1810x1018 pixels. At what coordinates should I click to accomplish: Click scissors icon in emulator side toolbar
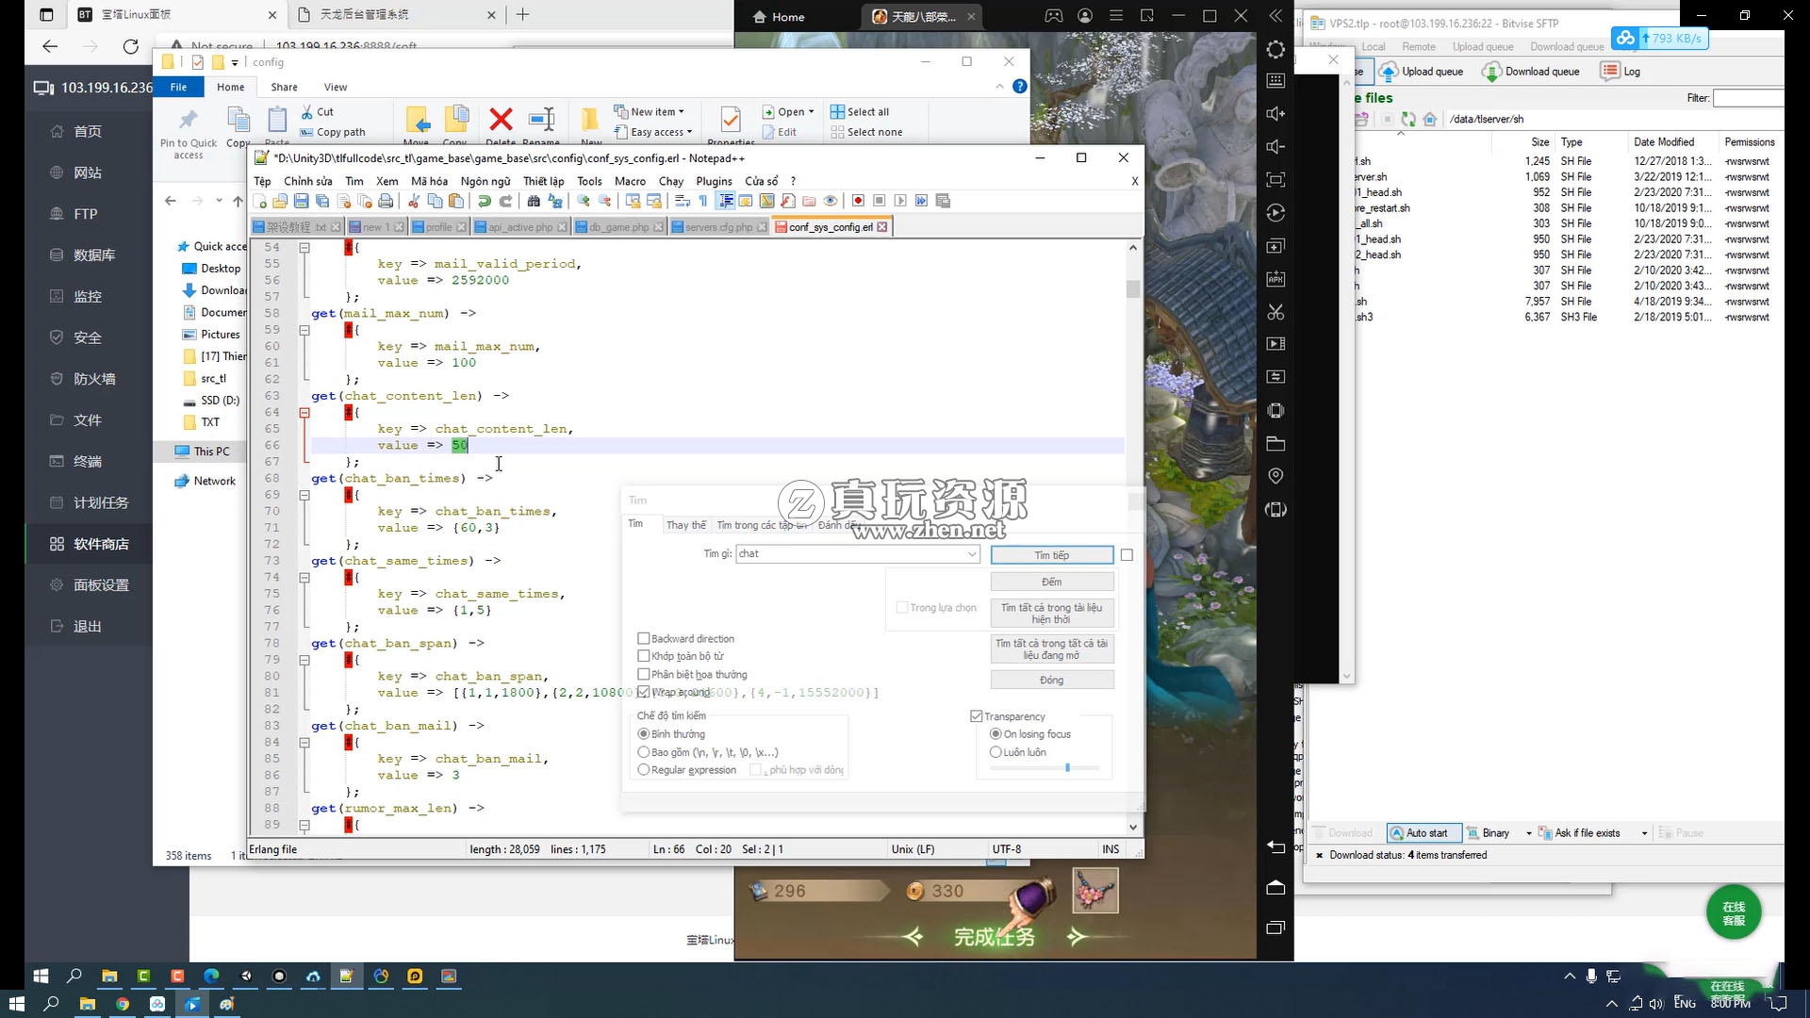(x=1275, y=312)
